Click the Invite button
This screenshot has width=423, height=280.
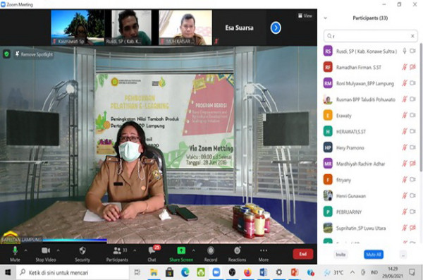coord(341,255)
